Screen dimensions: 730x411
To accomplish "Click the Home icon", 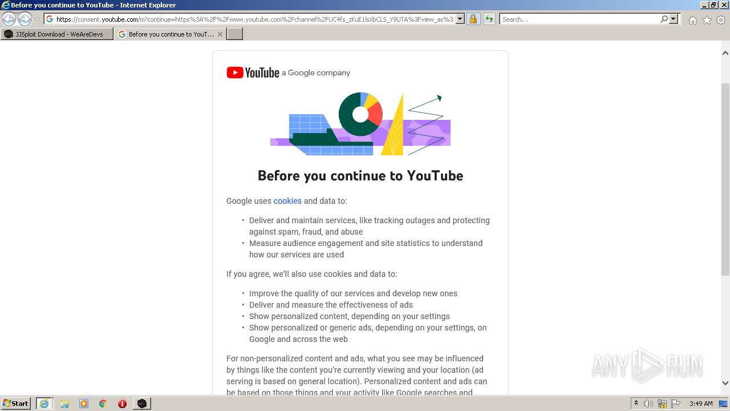I will [692, 20].
